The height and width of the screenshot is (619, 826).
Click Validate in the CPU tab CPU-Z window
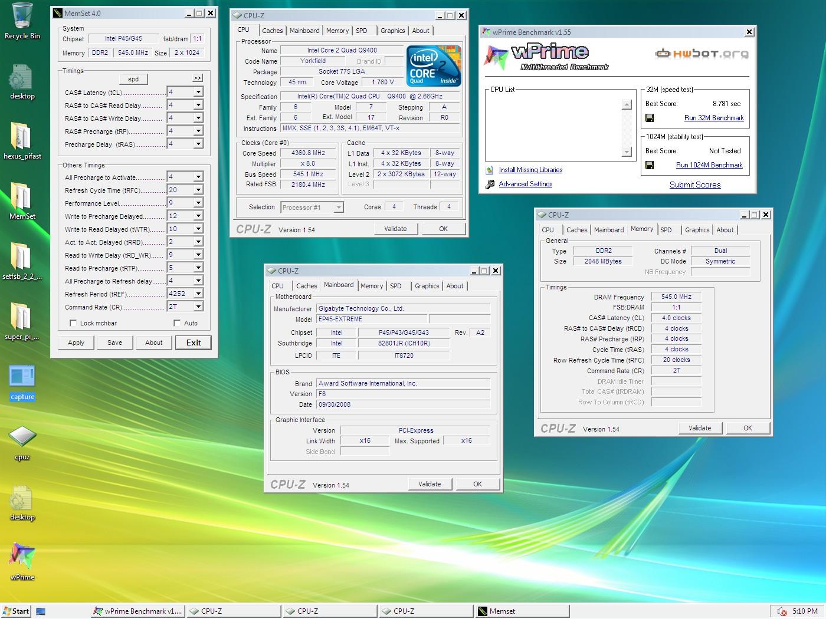pos(395,229)
